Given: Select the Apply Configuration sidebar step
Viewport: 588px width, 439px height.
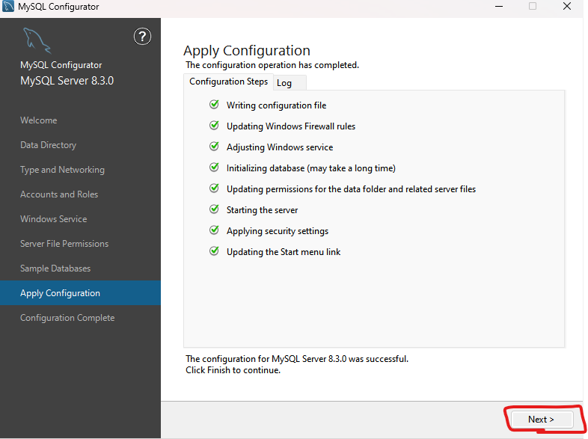Looking at the screenshot, I should pyautogui.click(x=80, y=293).
